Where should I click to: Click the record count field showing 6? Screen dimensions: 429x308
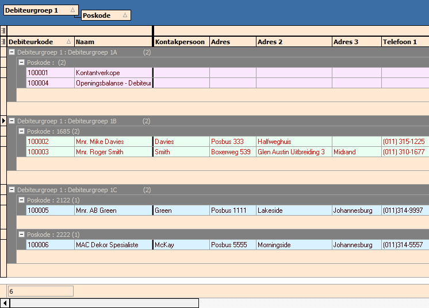pos(40,291)
